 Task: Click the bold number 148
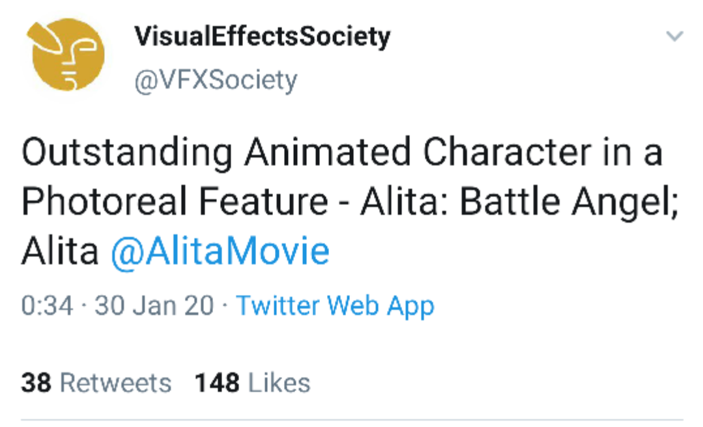218,383
